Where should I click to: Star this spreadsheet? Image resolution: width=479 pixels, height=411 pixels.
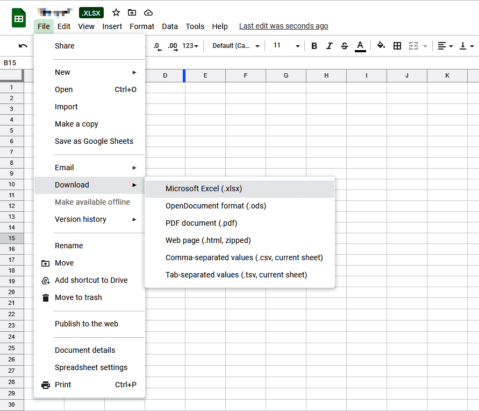tap(116, 12)
